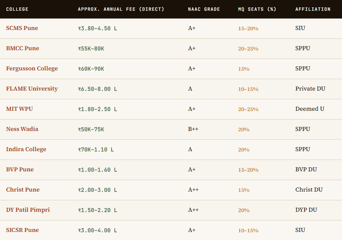The width and height of the screenshot is (342, 240).
Task: Click the A++ grade for Christ Pune
Action: pyautogui.click(x=193, y=190)
